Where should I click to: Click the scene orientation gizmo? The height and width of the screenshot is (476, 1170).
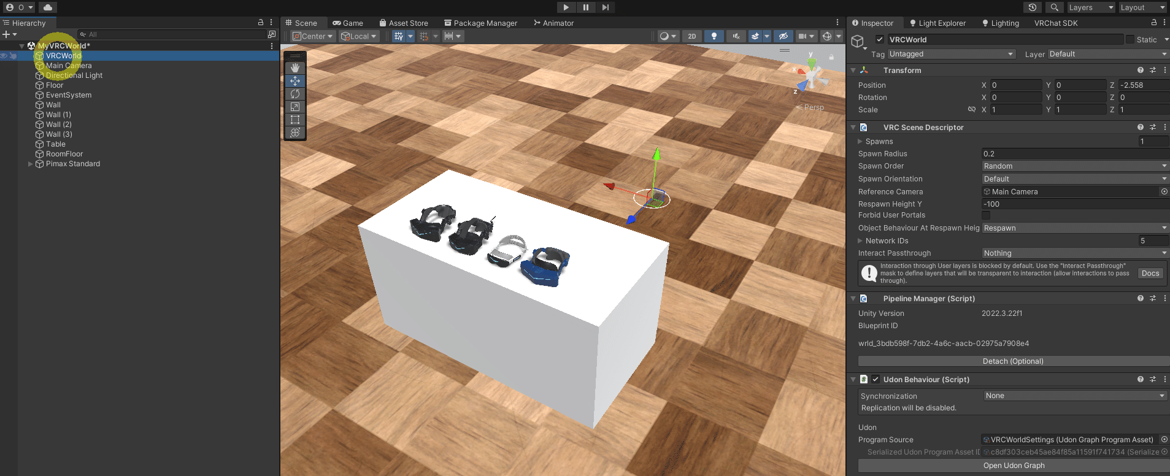tap(811, 76)
